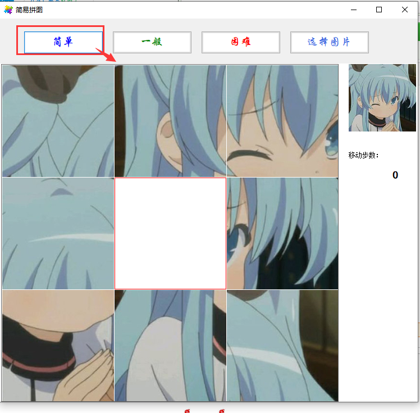Image resolution: width=420 pixels, height=413 pixels.
Task: Click the 简易拼图 window title text
Action: tap(29, 10)
